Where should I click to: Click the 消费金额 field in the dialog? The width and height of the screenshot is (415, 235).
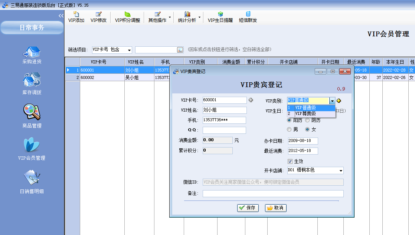pos(218,140)
